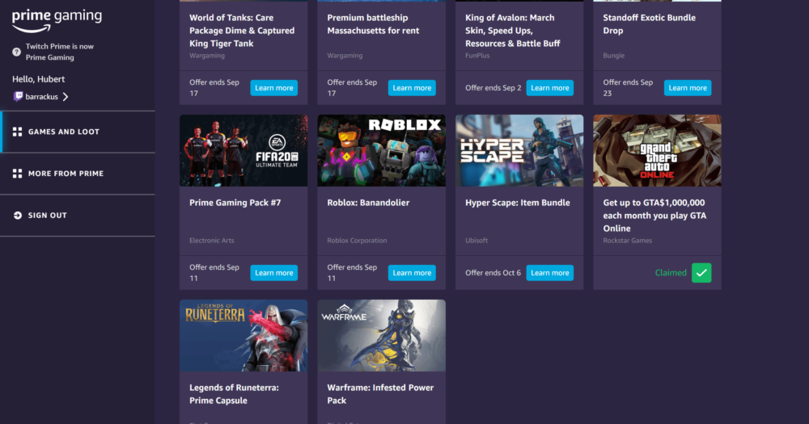Screen dimensions: 809x424
Task: Click the 'Twitch Prime is now Prime Gaming' notice
Action: pyautogui.click(x=60, y=52)
